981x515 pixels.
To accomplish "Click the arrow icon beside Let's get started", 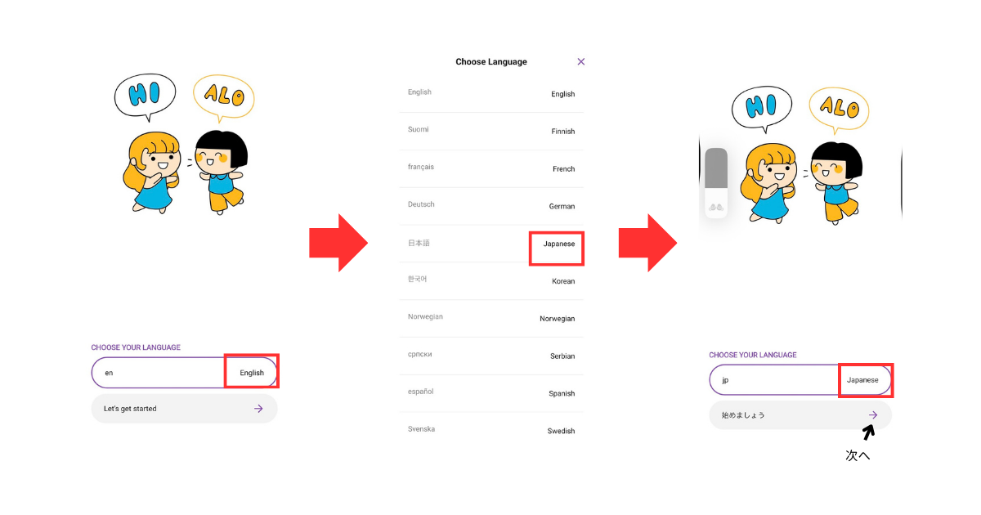I will coord(258,409).
